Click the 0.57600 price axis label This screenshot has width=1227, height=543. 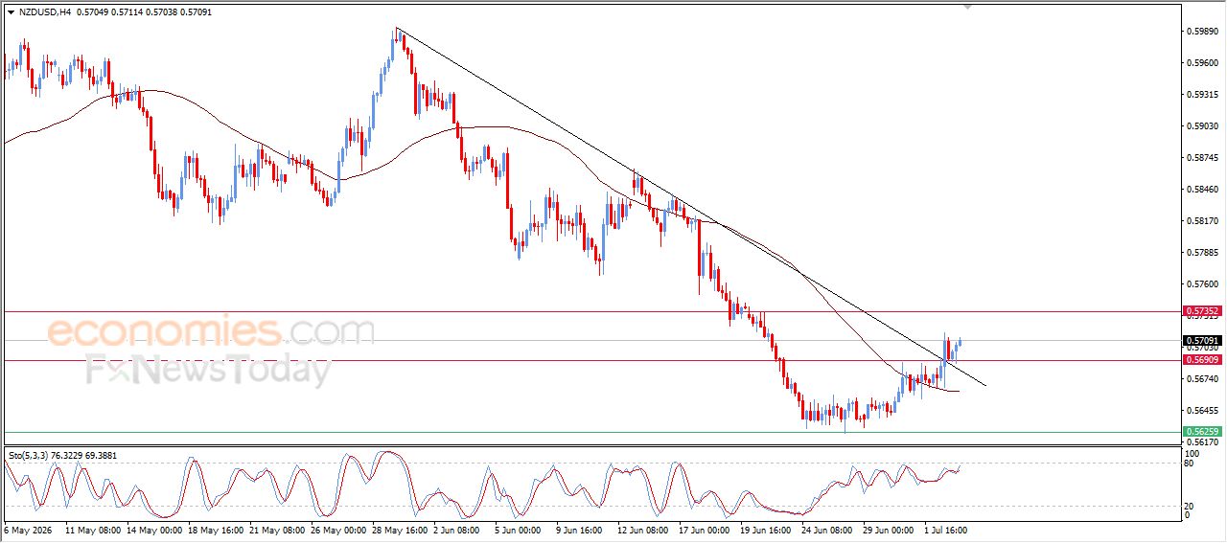[1202, 284]
